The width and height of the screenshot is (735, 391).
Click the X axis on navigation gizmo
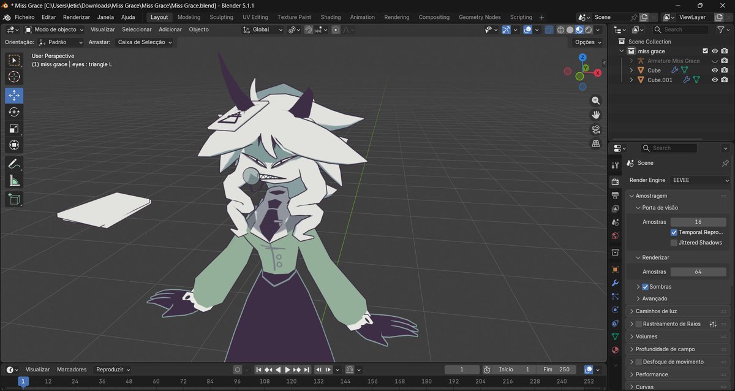tap(597, 72)
